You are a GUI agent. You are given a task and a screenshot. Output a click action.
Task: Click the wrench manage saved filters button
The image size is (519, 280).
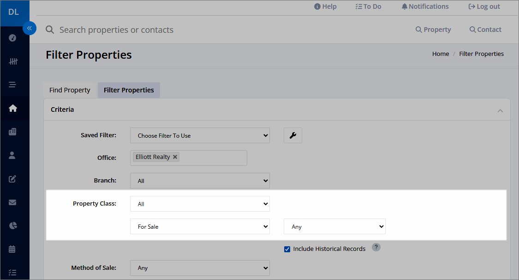[x=292, y=135]
